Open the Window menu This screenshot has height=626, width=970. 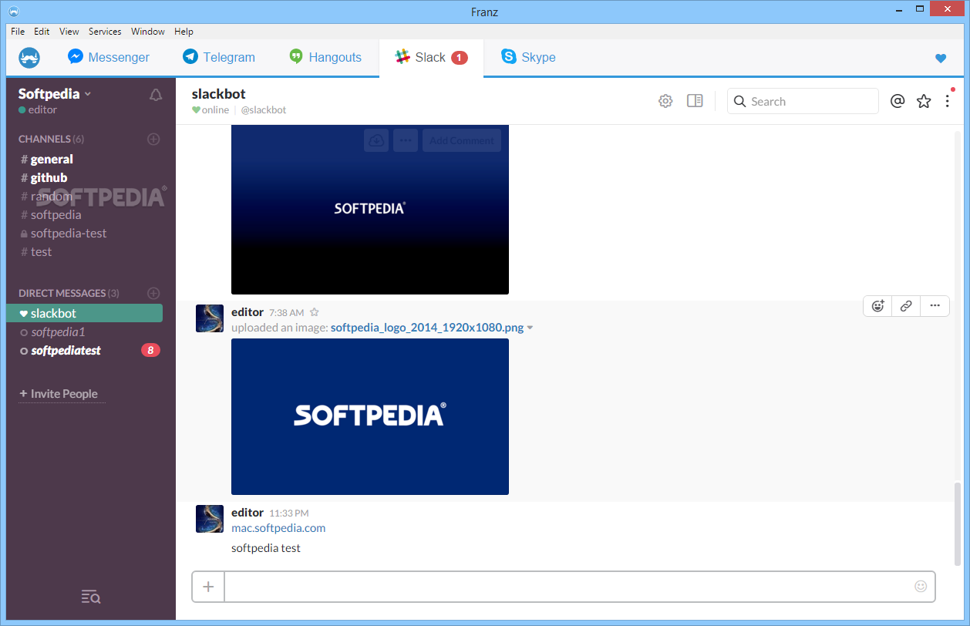pyautogui.click(x=147, y=32)
